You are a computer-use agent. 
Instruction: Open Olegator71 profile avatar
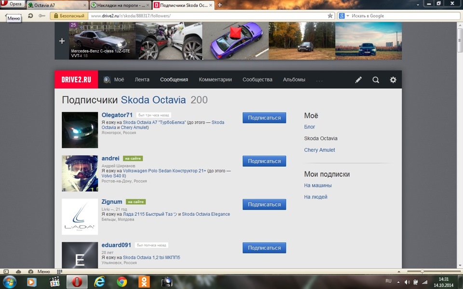point(80,130)
